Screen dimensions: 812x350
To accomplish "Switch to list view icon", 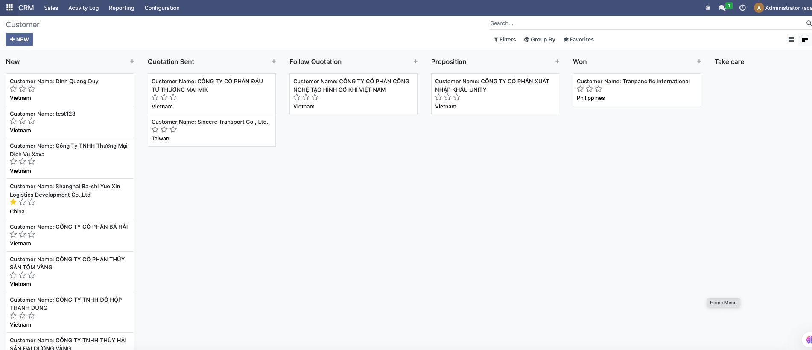I will tap(791, 39).
